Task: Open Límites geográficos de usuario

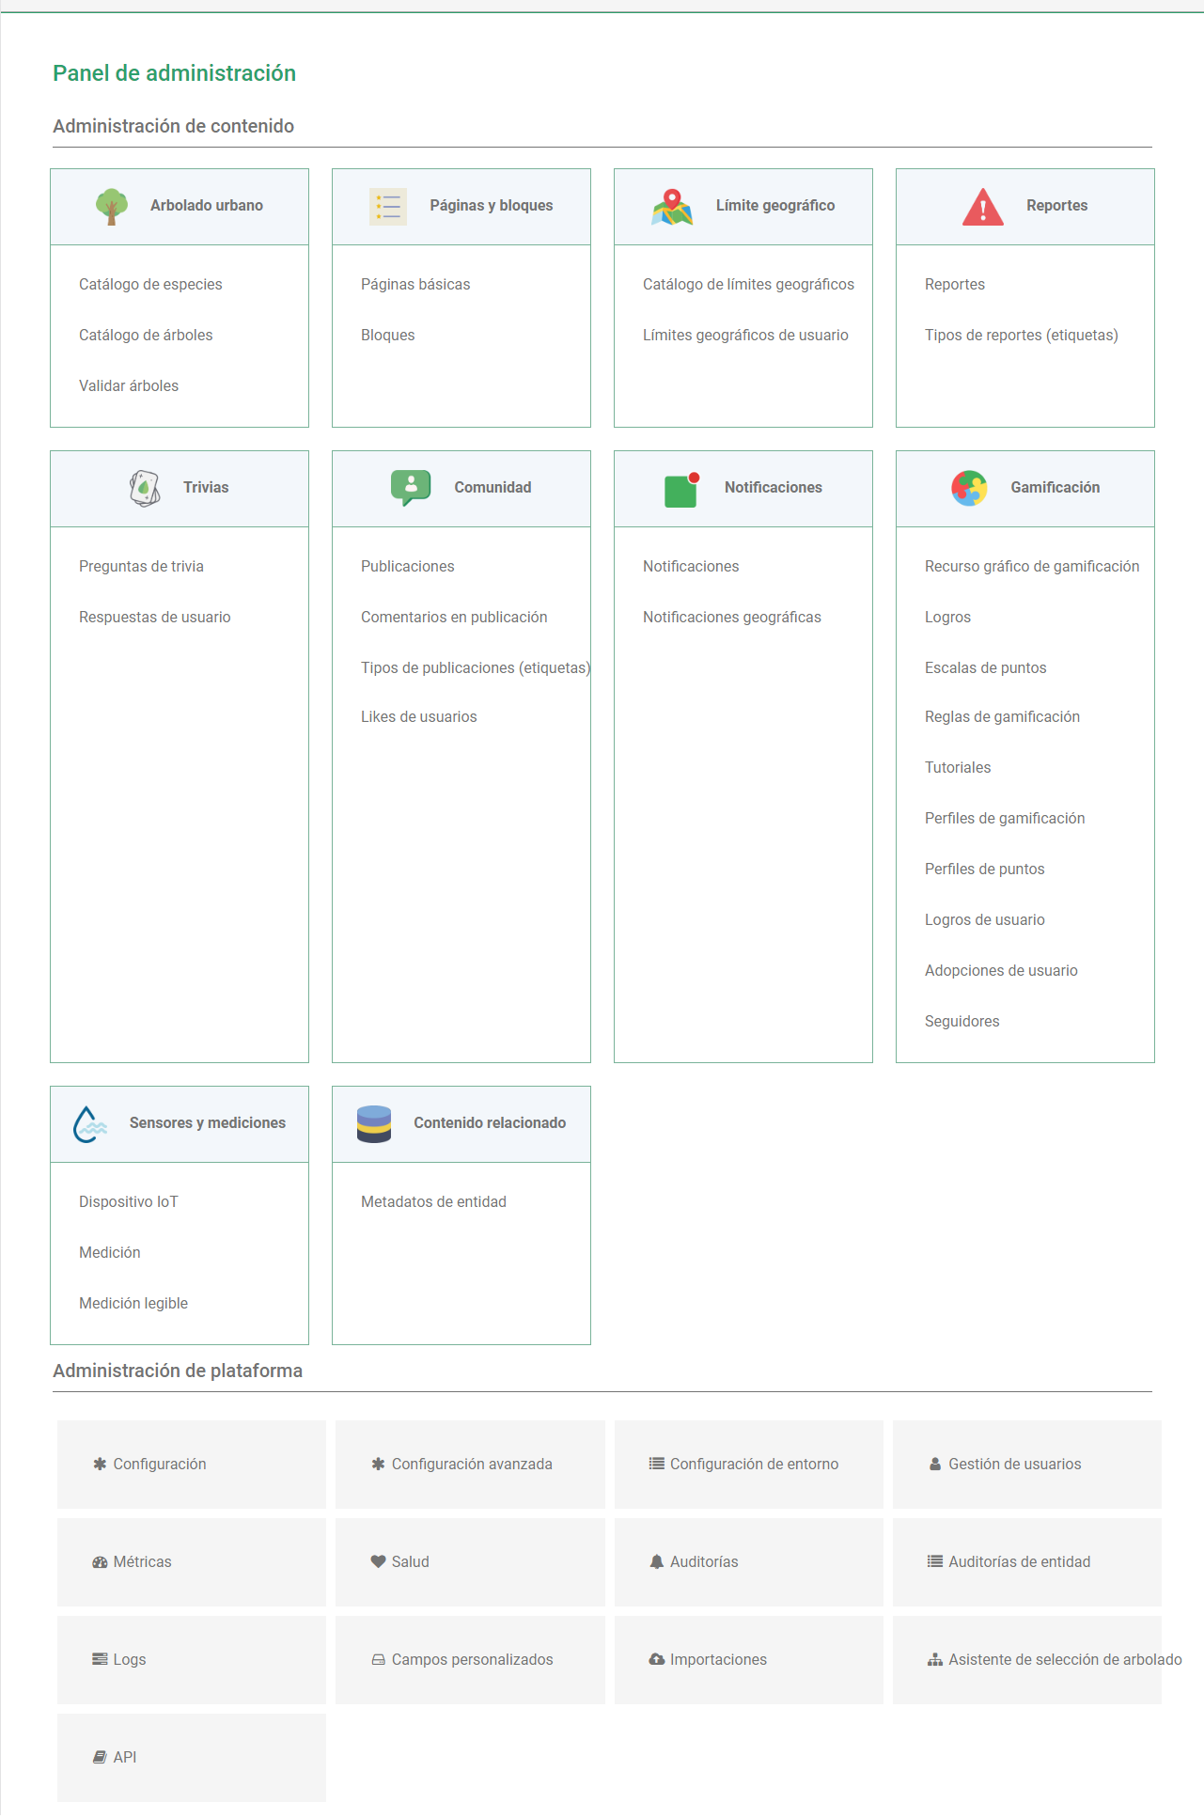Action: coord(745,335)
